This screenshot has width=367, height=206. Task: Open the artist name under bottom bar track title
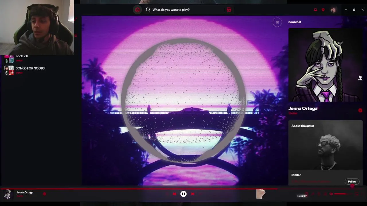tap(19, 196)
